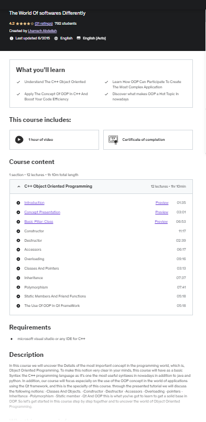Click the 792 students text
The width and height of the screenshot is (206, 422).
click(66, 24)
